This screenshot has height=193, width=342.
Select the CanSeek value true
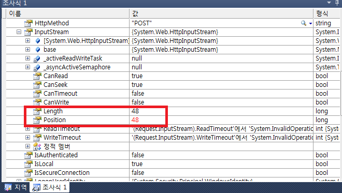pos(137,85)
